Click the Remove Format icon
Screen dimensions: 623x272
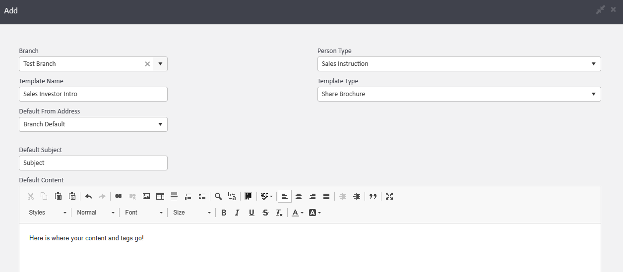[x=279, y=213]
